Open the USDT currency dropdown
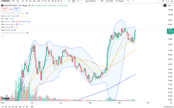Screen dimensions: 174x108 point(170,6)
